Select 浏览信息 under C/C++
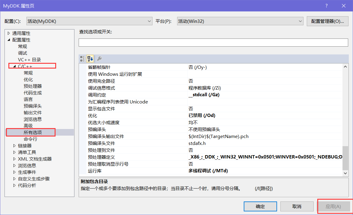 [33, 119]
